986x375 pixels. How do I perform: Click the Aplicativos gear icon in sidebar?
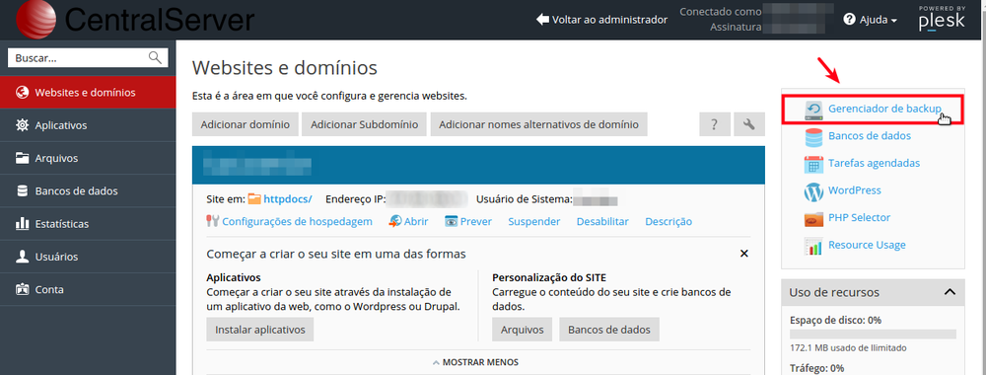pyautogui.click(x=22, y=125)
